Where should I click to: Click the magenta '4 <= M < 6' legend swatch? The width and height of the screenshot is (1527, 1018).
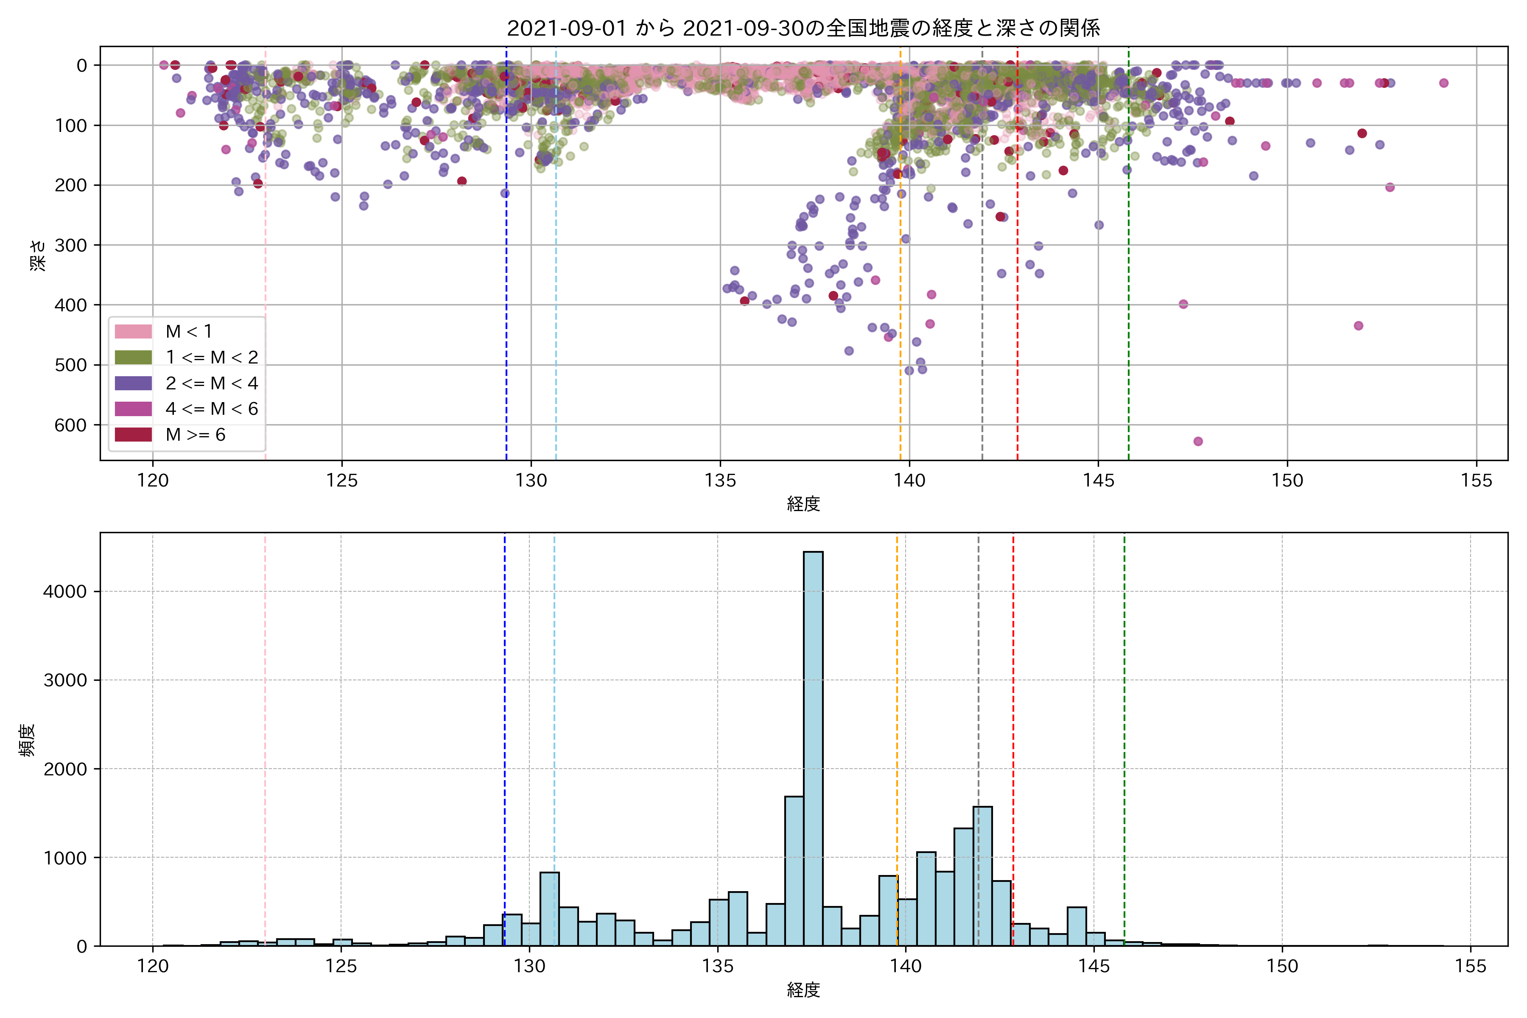pos(133,409)
